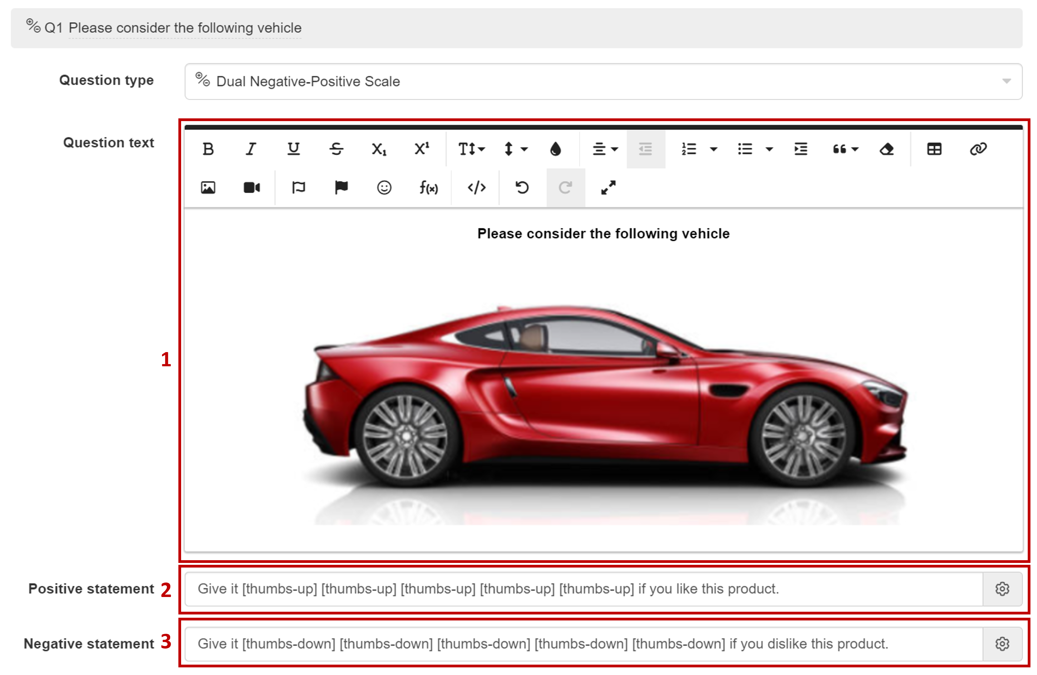The height and width of the screenshot is (675, 1037).
Task: Click the Q1 question title text
Action: [x=185, y=28]
